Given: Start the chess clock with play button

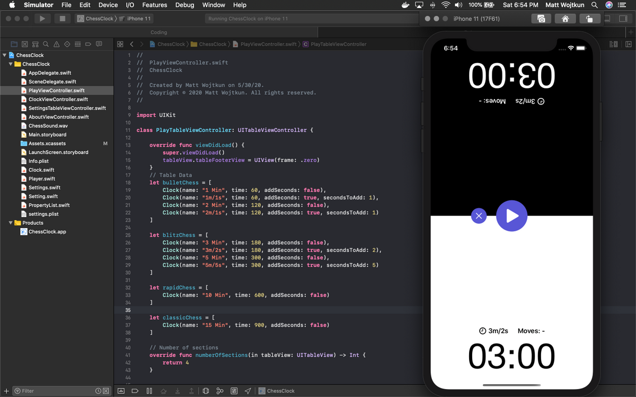Looking at the screenshot, I should 511,216.
